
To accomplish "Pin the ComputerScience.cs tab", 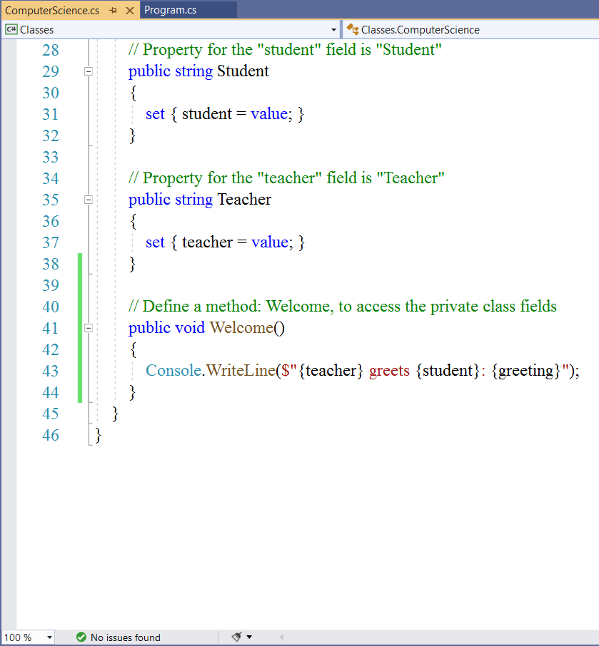I will pos(114,11).
